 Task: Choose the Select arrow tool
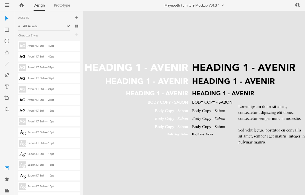tap(7, 18)
